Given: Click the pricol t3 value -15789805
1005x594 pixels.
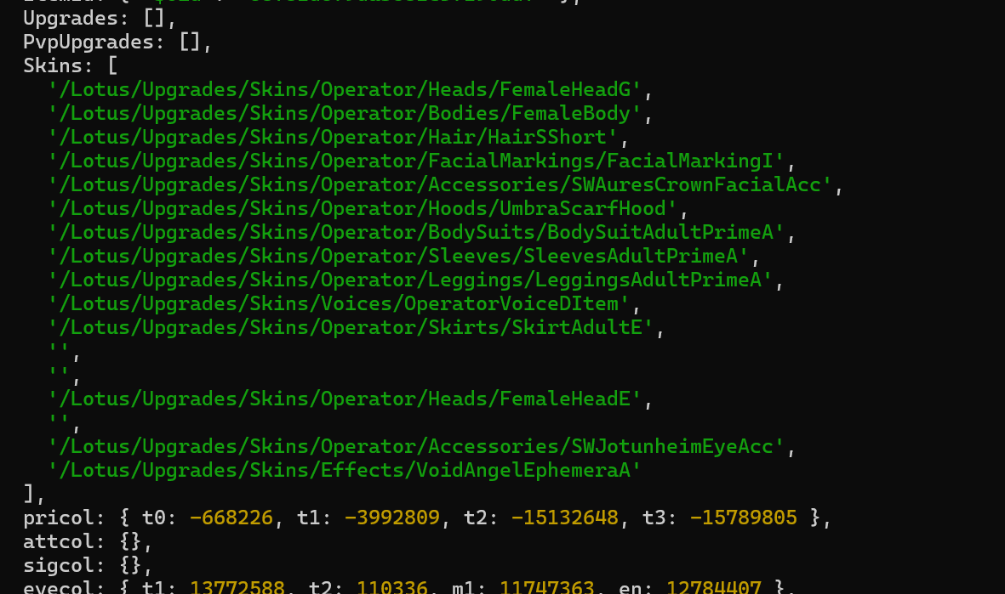Looking at the screenshot, I should [x=743, y=518].
